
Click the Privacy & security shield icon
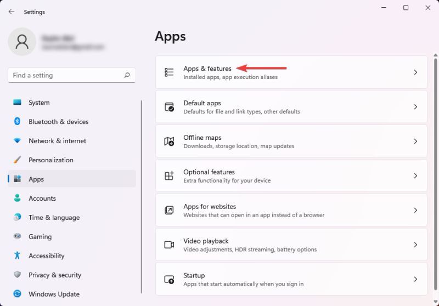pyautogui.click(x=17, y=275)
